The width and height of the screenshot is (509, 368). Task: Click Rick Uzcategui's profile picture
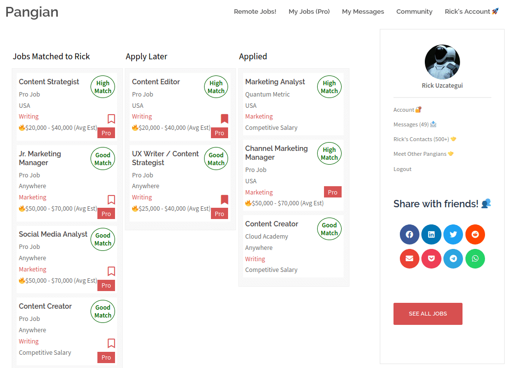(x=442, y=62)
